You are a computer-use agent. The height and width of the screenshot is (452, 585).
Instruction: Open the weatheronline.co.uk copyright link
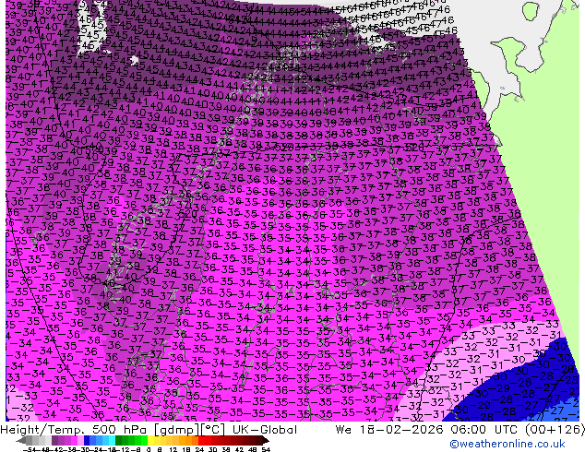[x=507, y=444]
